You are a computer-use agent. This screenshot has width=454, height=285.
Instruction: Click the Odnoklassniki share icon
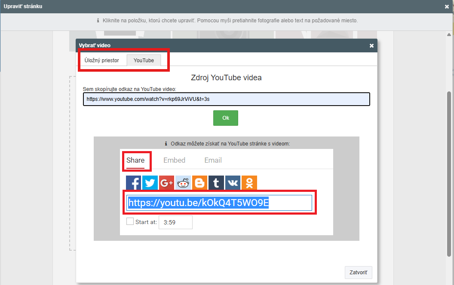[x=249, y=183]
